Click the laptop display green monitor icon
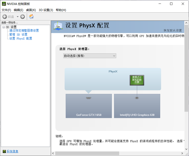Viewport: 189px width, 156px height. tap(137, 80)
